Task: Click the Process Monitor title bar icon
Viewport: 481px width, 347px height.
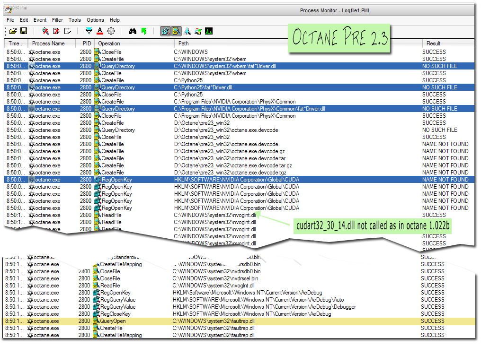Action: (8, 9)
